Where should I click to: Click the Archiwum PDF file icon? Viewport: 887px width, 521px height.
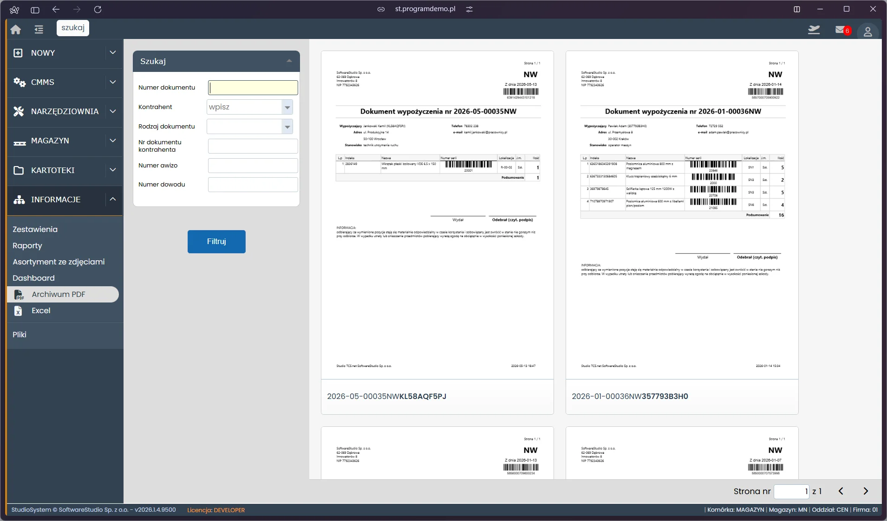(19, 295)
